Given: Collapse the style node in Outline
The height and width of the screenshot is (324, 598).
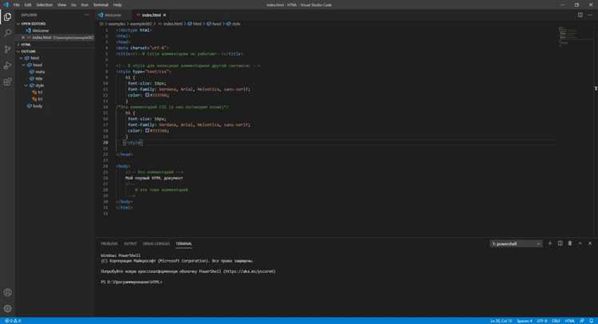Looking at the screenshot, I should [x=26, y=85].
